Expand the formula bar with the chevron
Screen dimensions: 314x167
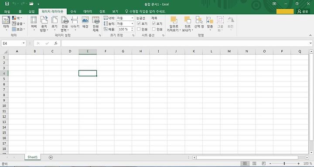[x=311, y=43]
